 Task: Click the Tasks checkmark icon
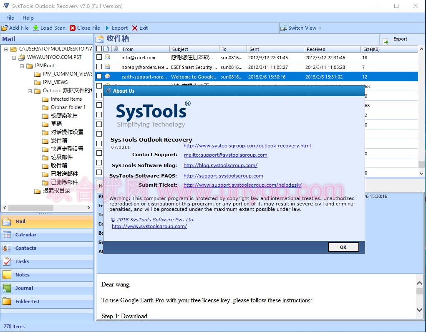(7, 261)
